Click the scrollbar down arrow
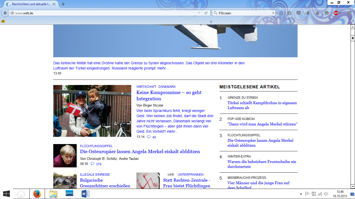Screen dimensions: 355x199 353,186
